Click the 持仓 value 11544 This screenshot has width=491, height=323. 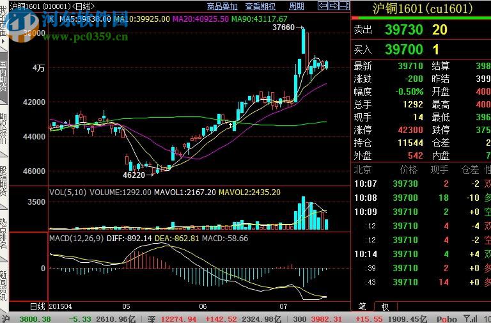410,143
